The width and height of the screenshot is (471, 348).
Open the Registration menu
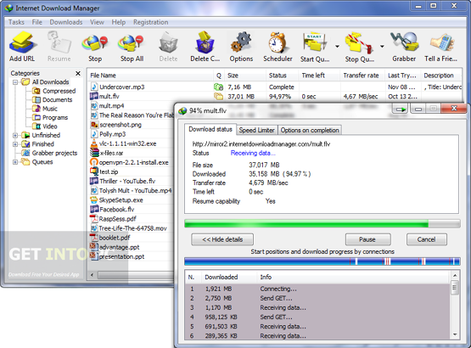151,22
